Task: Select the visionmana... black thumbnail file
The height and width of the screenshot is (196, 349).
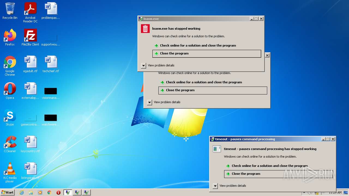Action: click(x=51, y=93)
